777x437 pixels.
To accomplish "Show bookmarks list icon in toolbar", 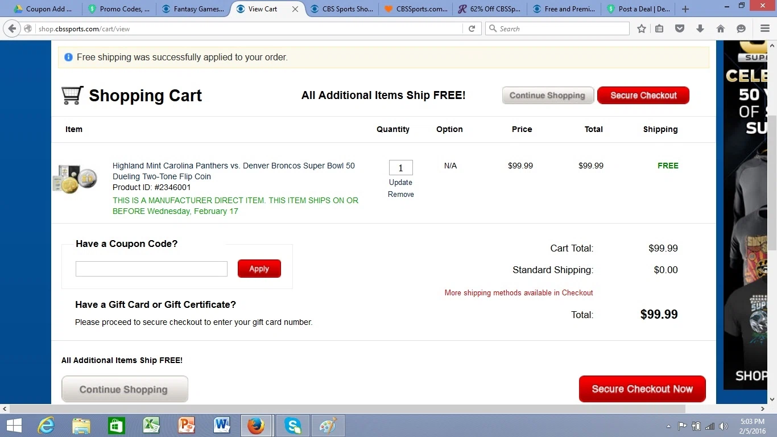I will (659, 28).
